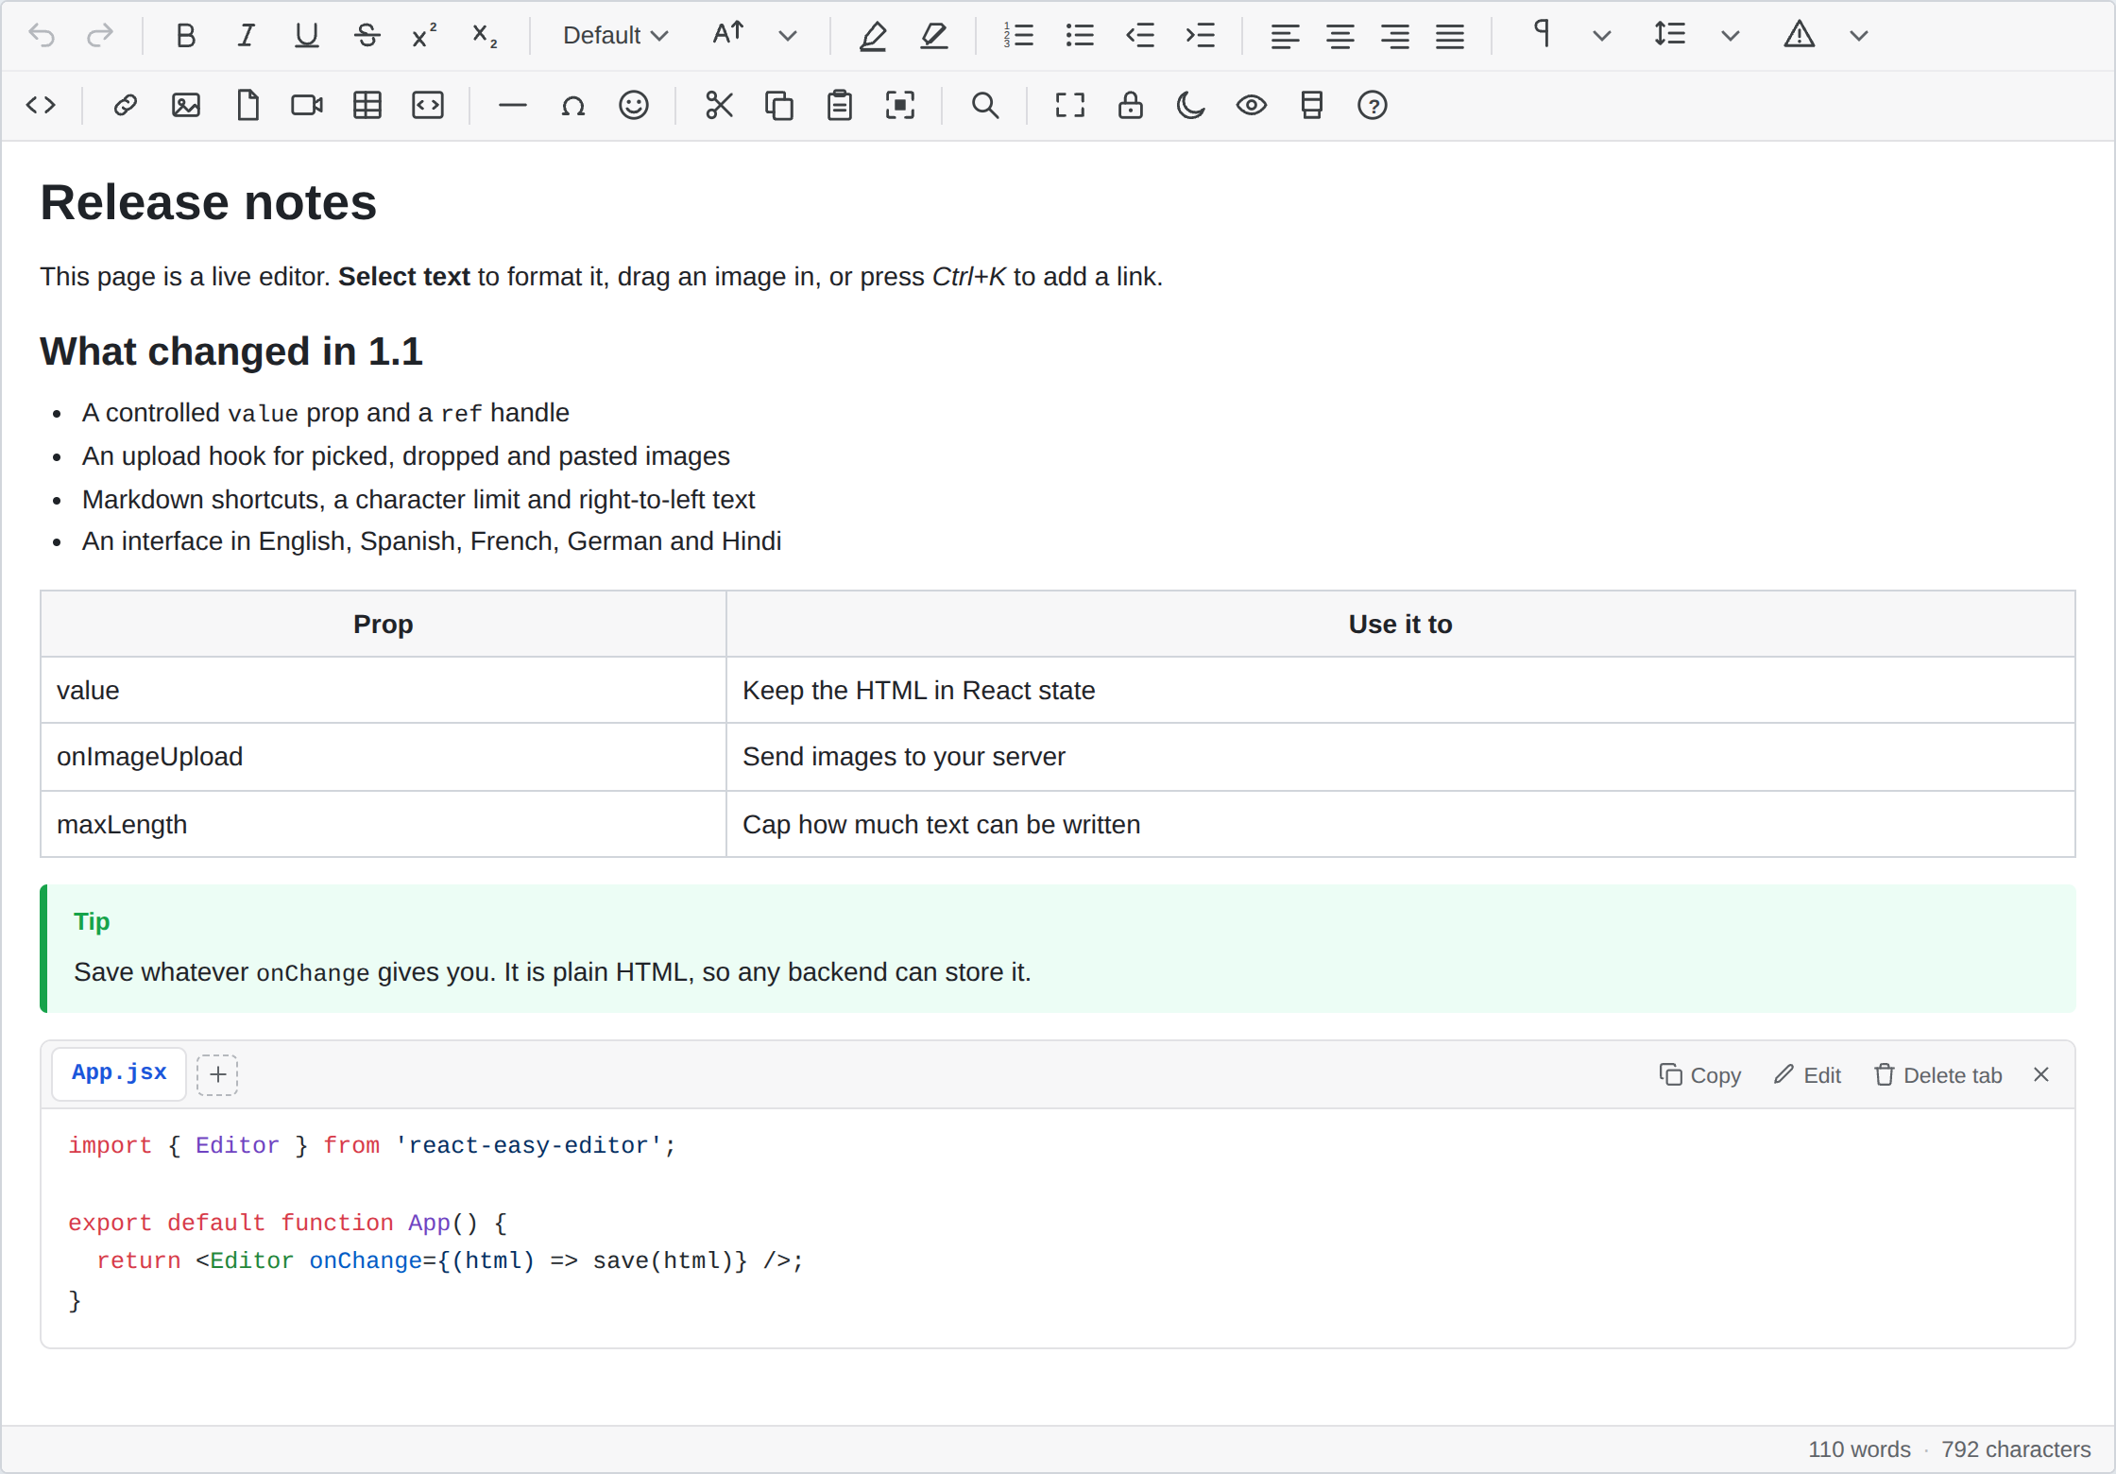The image size is (2116, 1474).
Task: Center align the text
Action: point(1340,36)
